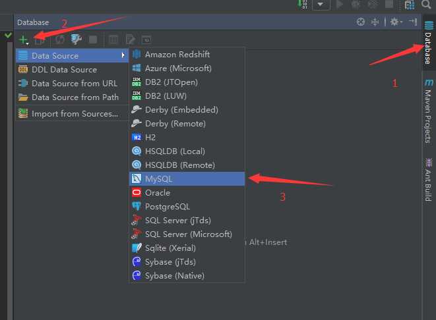Choose Derby (Embedded) driver
Screen dimensions: 436x320
187,110
